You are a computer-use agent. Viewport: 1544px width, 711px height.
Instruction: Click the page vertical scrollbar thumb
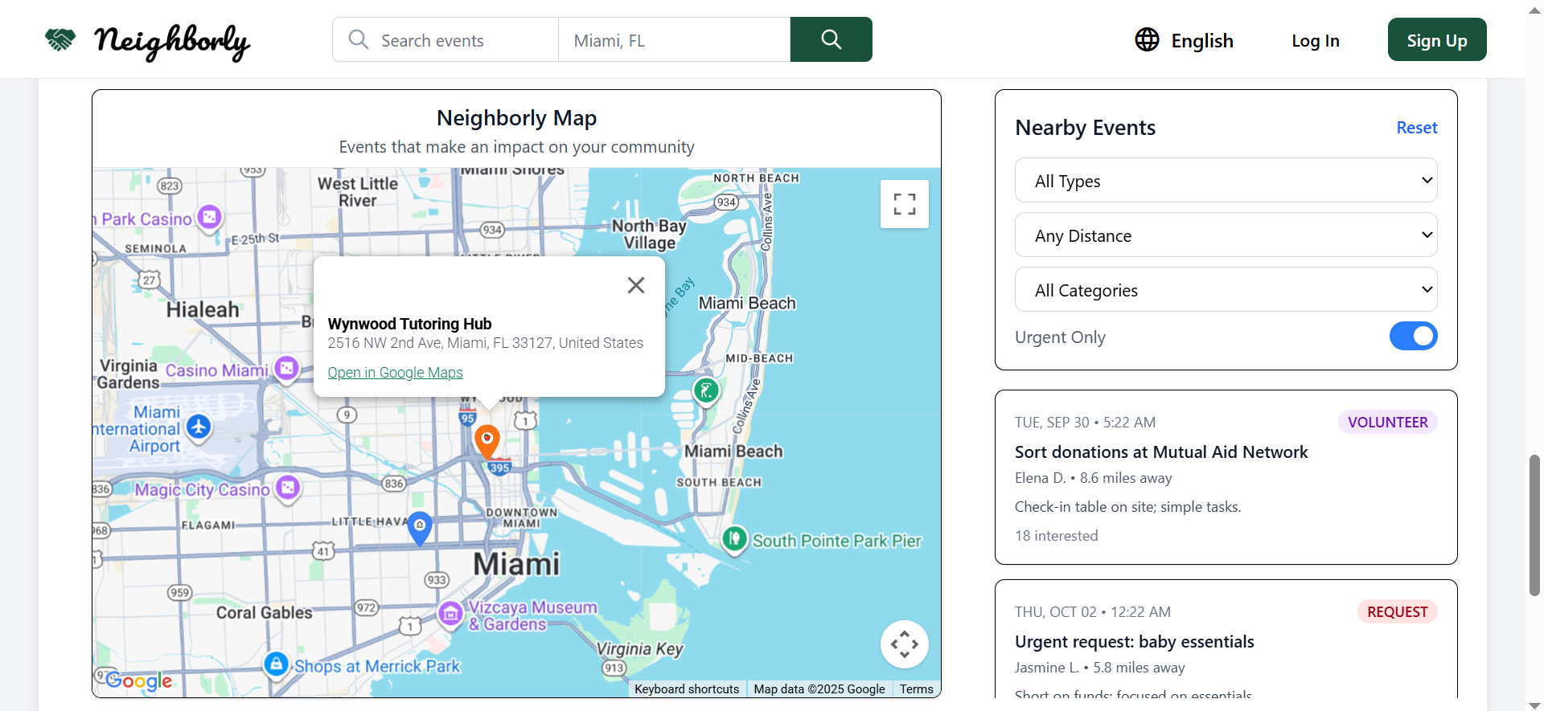1534,526
